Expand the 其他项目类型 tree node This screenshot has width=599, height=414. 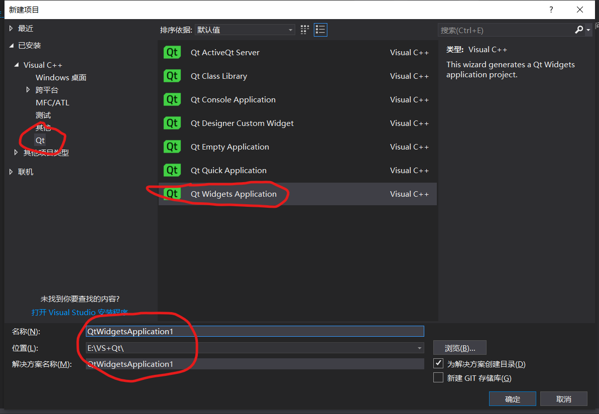(16, 153)
